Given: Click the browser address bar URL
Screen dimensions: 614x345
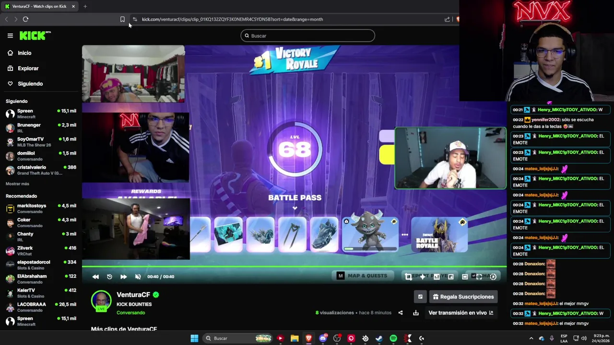Looking at the screenshot, I should (232, 19).
